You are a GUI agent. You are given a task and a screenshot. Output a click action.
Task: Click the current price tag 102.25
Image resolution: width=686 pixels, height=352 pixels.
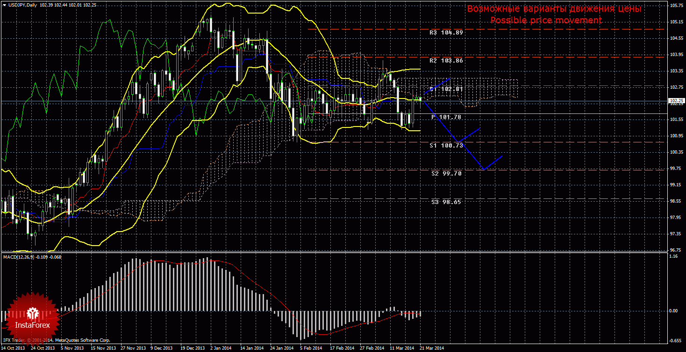(x=676, y=101)
